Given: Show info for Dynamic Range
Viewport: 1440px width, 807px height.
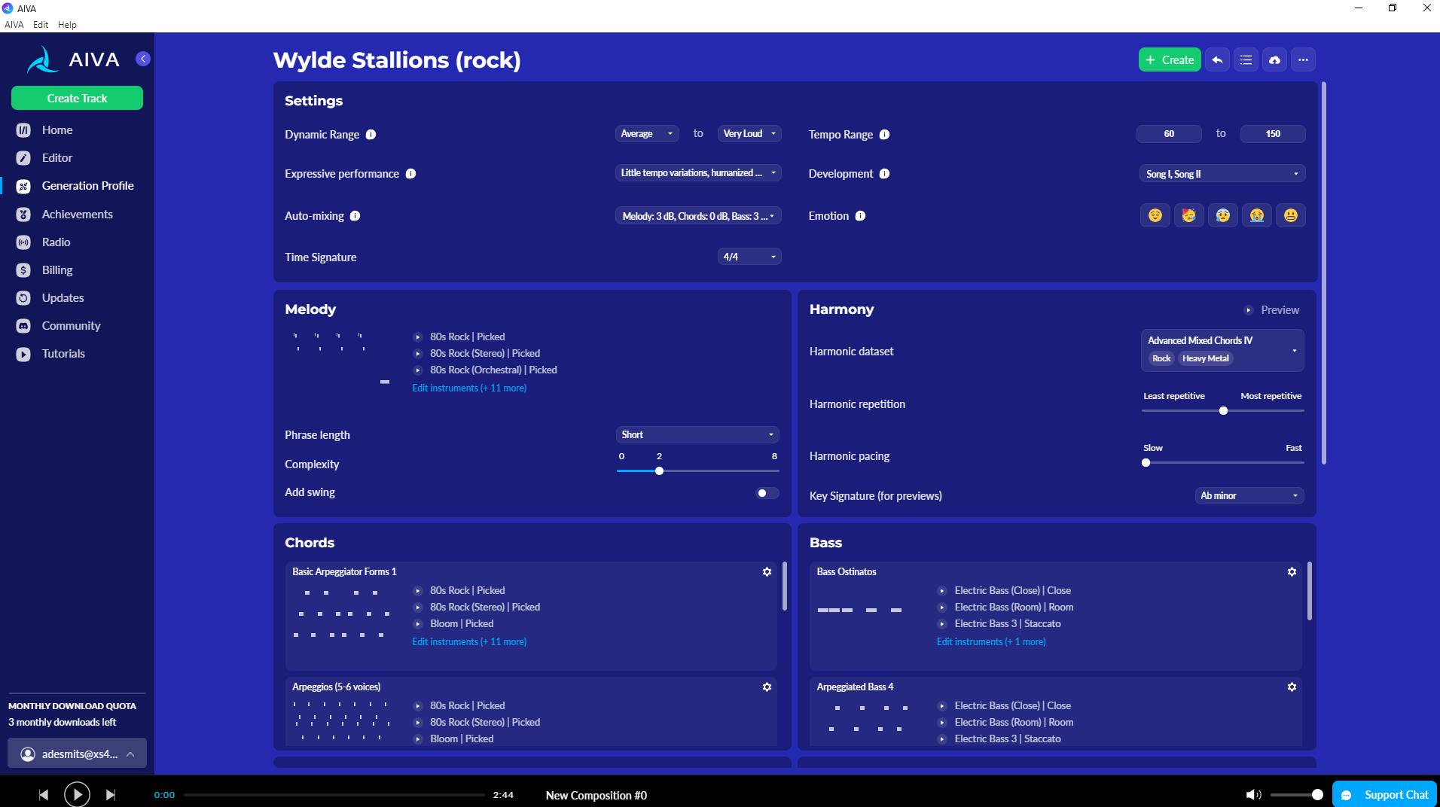Looking at the screenshot, I should click(371, 135).
